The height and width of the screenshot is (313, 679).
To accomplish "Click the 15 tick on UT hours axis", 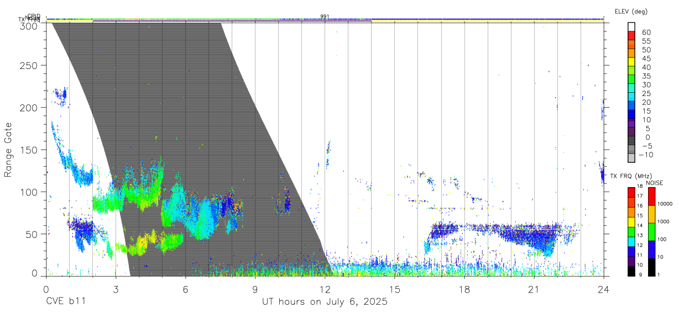I will pyautogui.click(x=395, y=289).
